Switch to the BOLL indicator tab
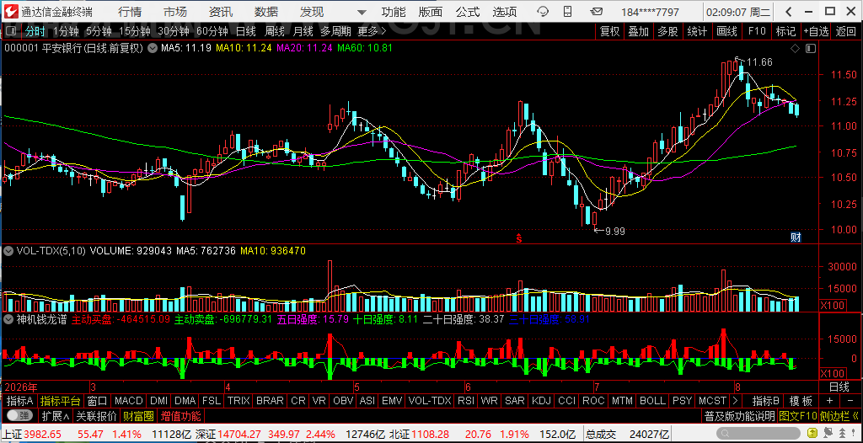 tap(652, 401)
